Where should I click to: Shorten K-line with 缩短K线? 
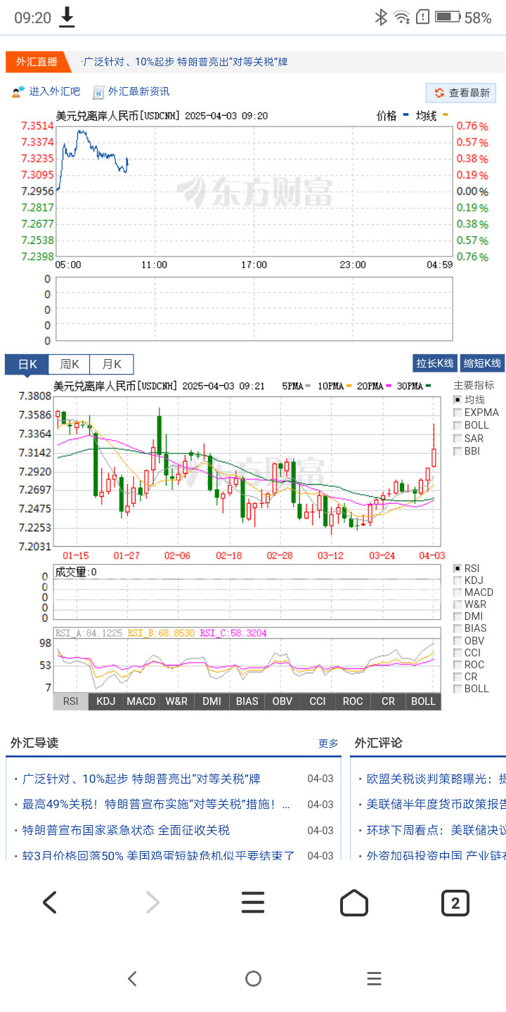coord(482,363)
